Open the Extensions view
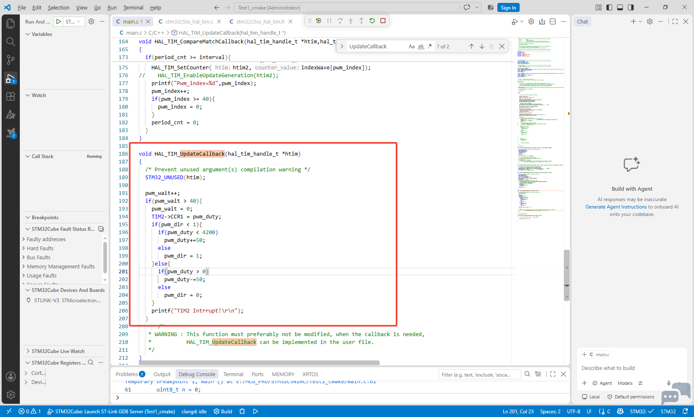The width and height of the screenshot is (694, 417). pos(11,96)
